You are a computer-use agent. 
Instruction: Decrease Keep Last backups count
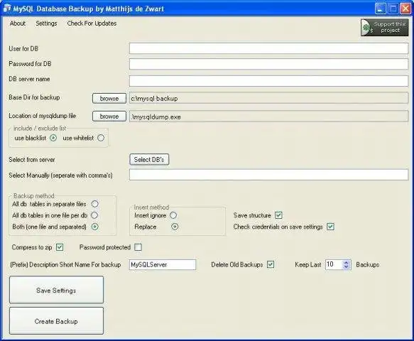(x=346, y=266)
